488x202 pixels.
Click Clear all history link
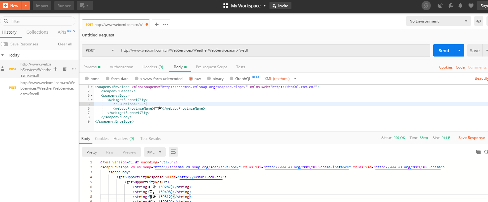(65, 44)
